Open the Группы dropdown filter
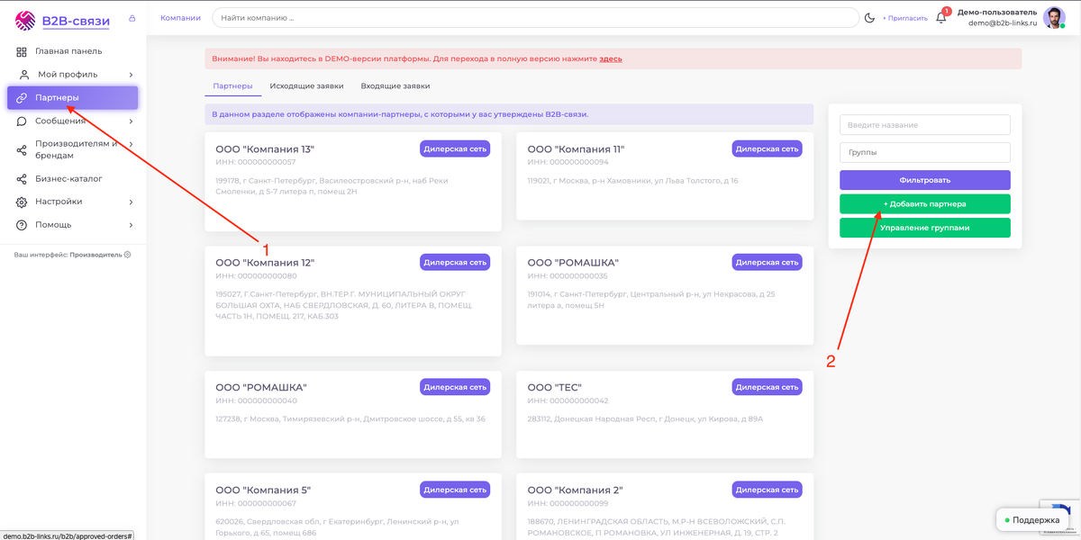Viewport: 1081px width, 540px height. pos(924,153)
